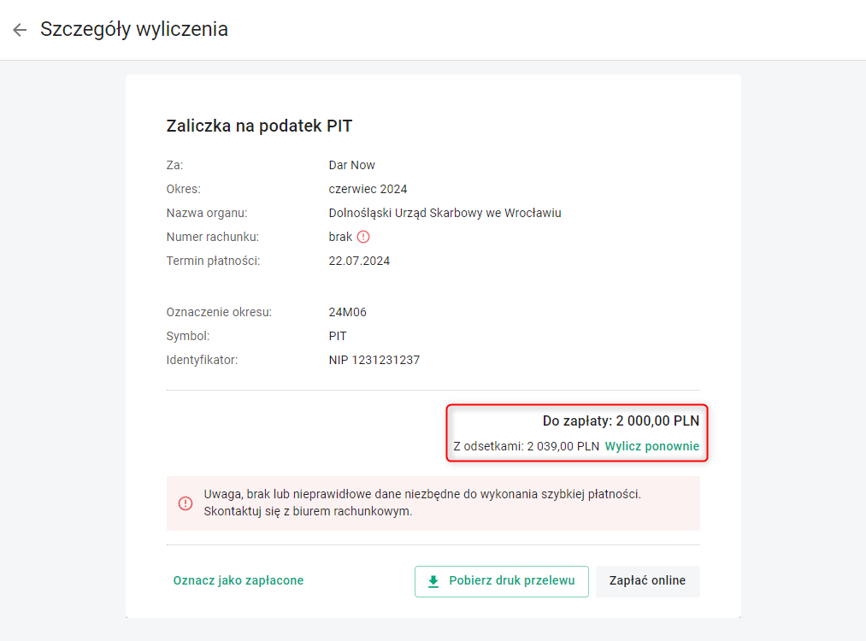Click the alert icon in the warning banner
Image resolution: width=866 pixels, height=641 pixels.
pos(186,503)
